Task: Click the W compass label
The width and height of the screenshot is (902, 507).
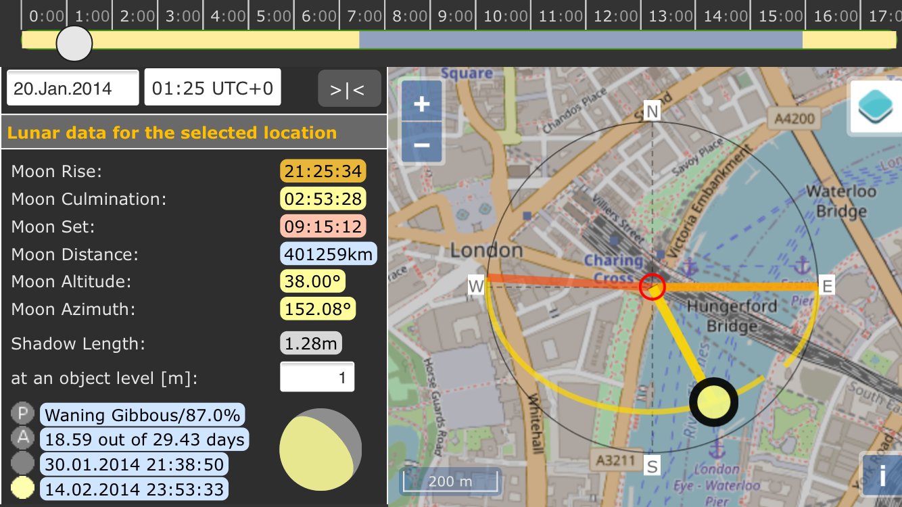Action: [x=477, y=287]
